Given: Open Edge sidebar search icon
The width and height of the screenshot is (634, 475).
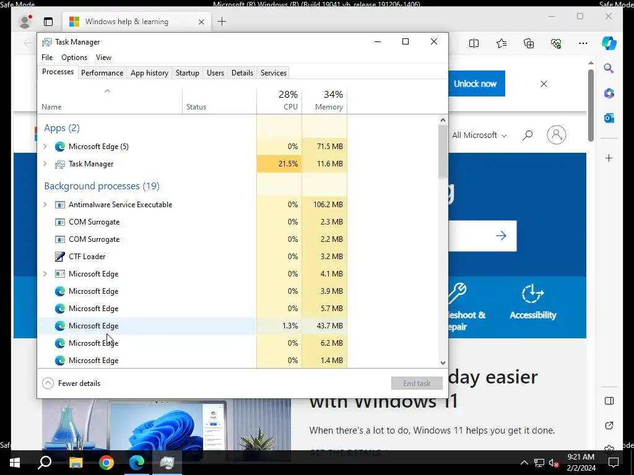Looking at the screenshot, I should pyautogui.click(x=609, y=68).
